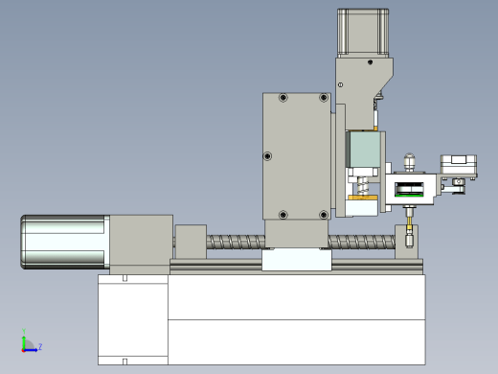This screenshot has height=374, width=498.
Task: Select the horizontal servo motor at left
Action: (x=64, y=242)
